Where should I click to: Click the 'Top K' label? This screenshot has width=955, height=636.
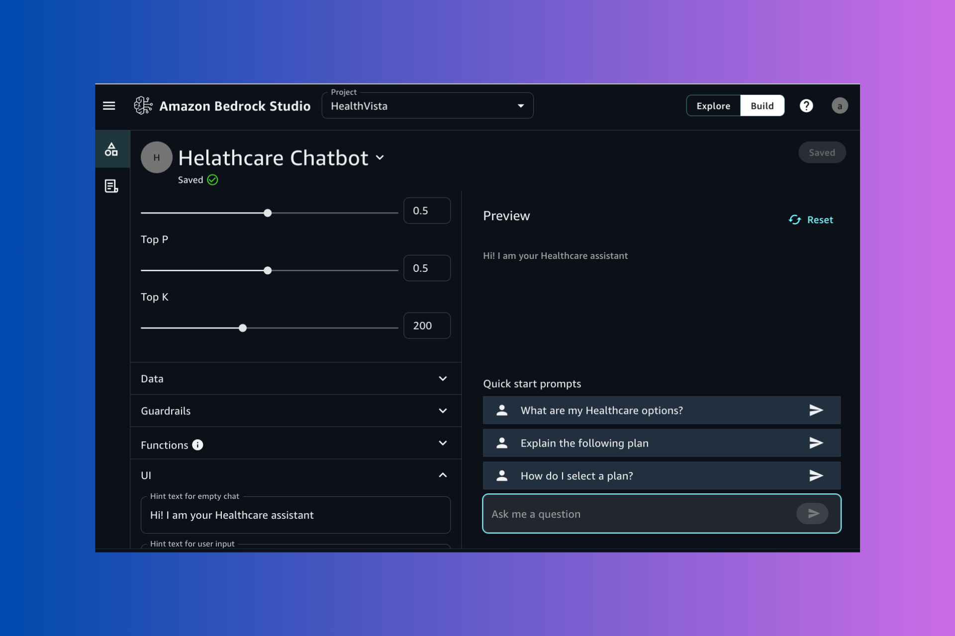coord(154,297)
